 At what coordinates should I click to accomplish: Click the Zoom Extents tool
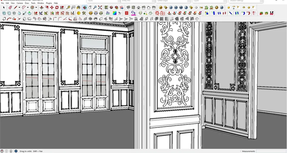pyautogui.click(x=100, y=7)
